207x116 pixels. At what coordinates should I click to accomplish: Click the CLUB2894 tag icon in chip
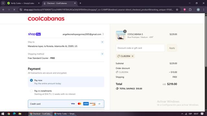pyautogui.click(x=118, y=56)
